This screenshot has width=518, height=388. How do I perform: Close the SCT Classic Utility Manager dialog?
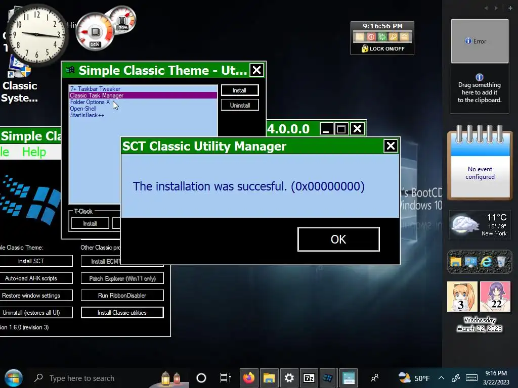(x=391, y=146)
